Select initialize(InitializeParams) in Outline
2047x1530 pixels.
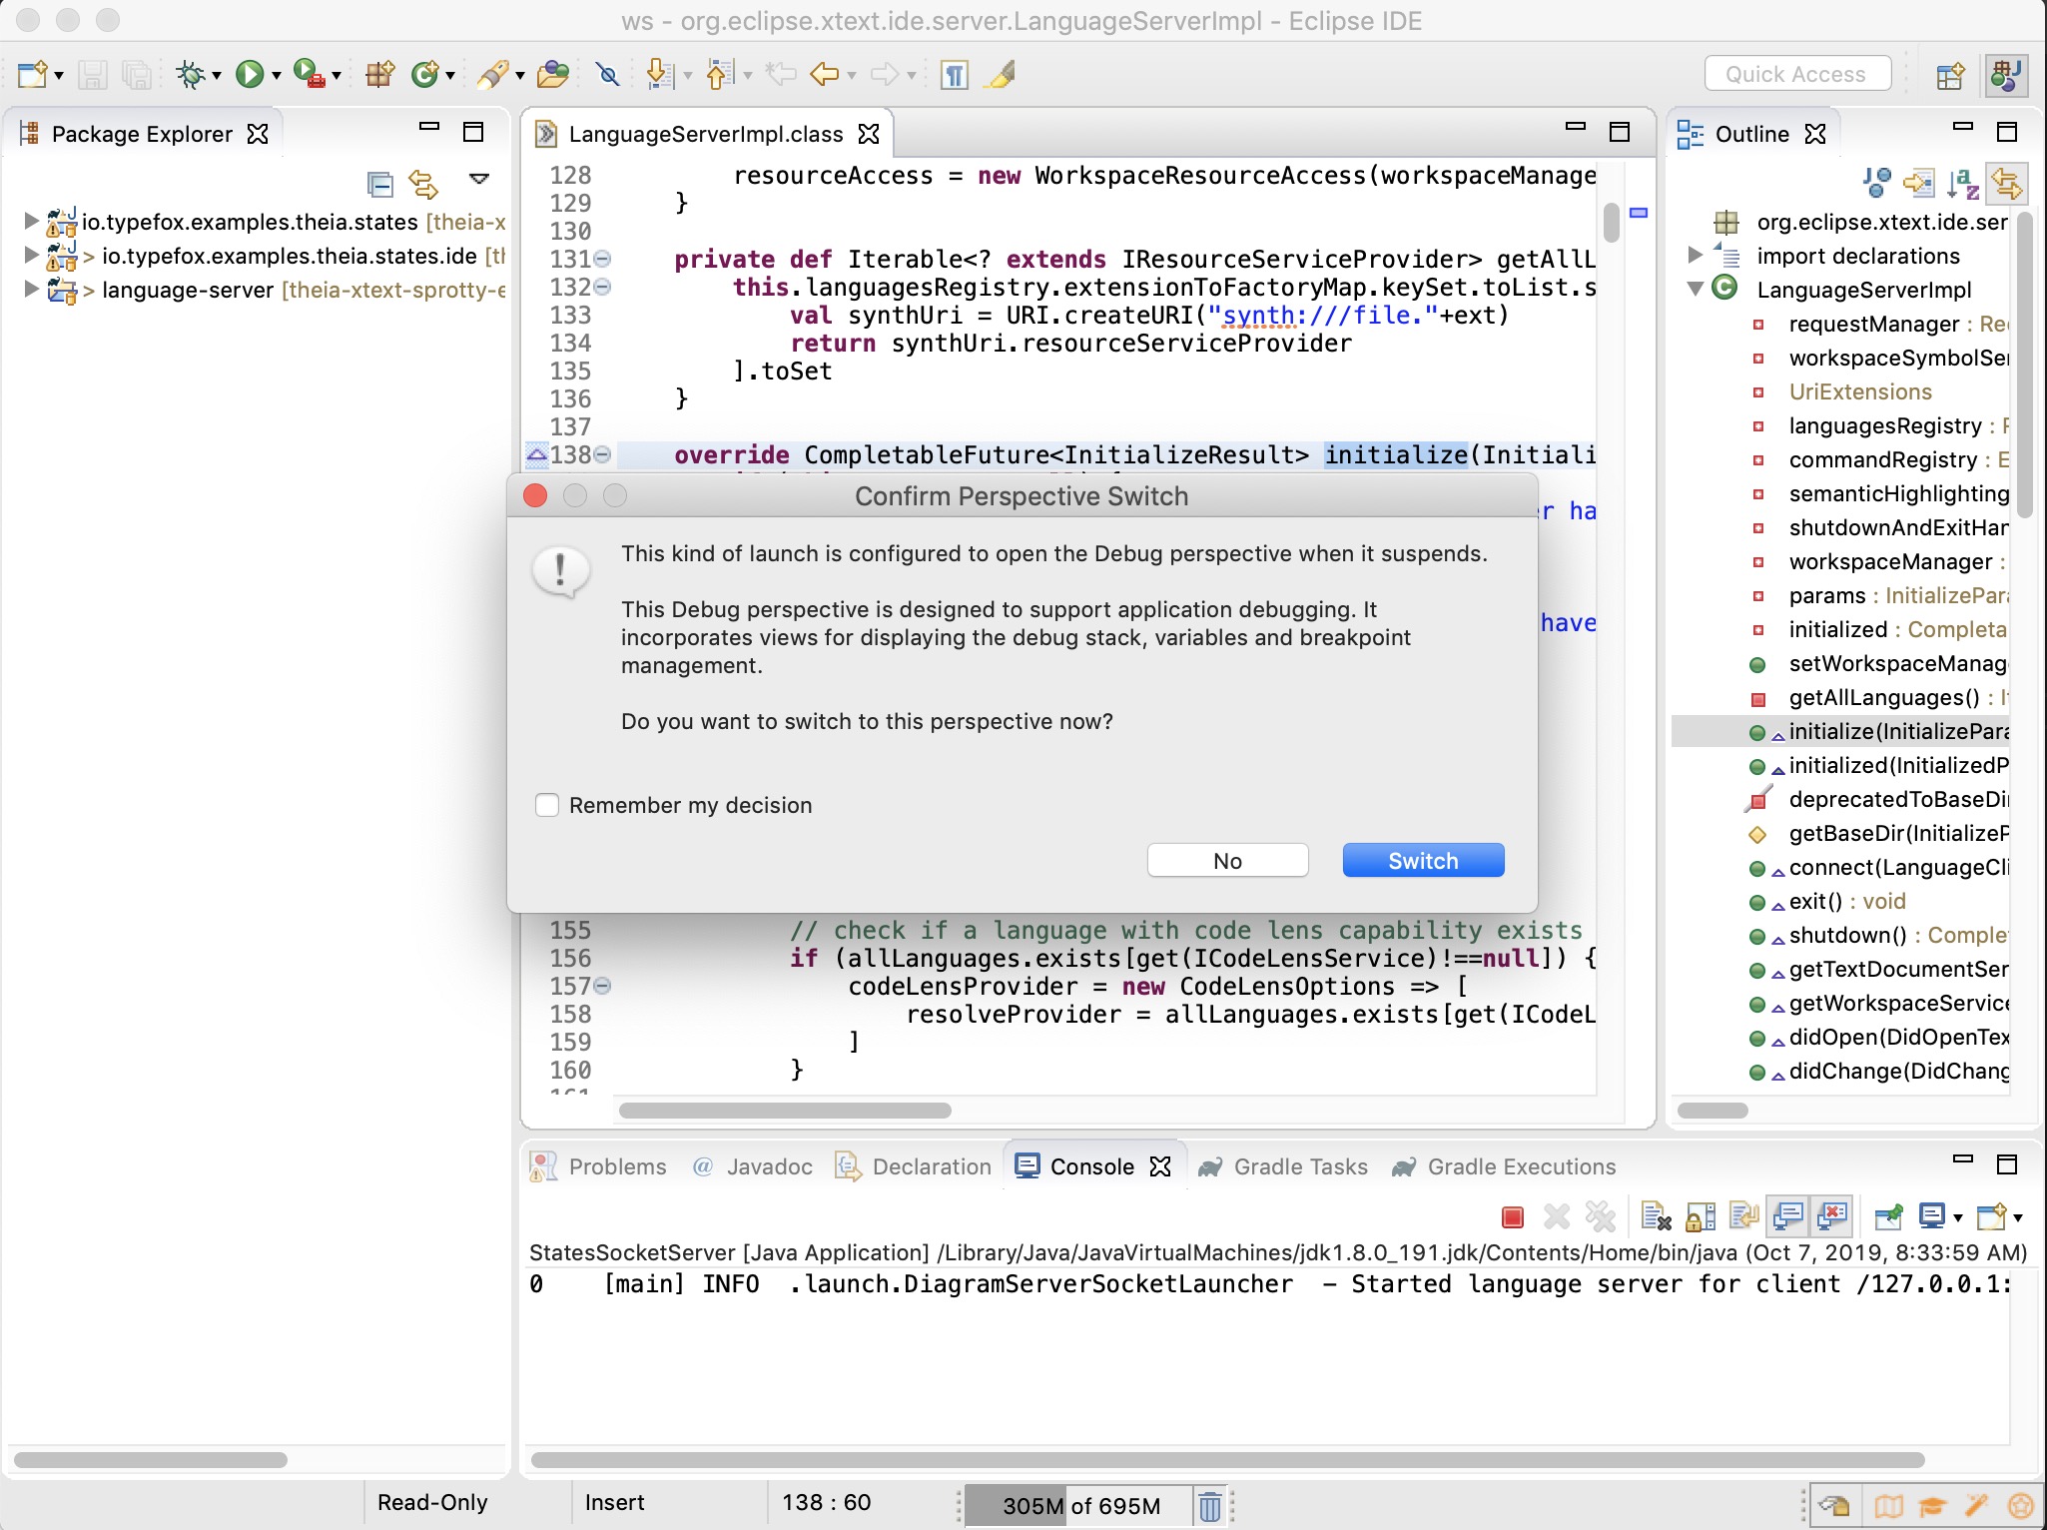point(1840,732)
